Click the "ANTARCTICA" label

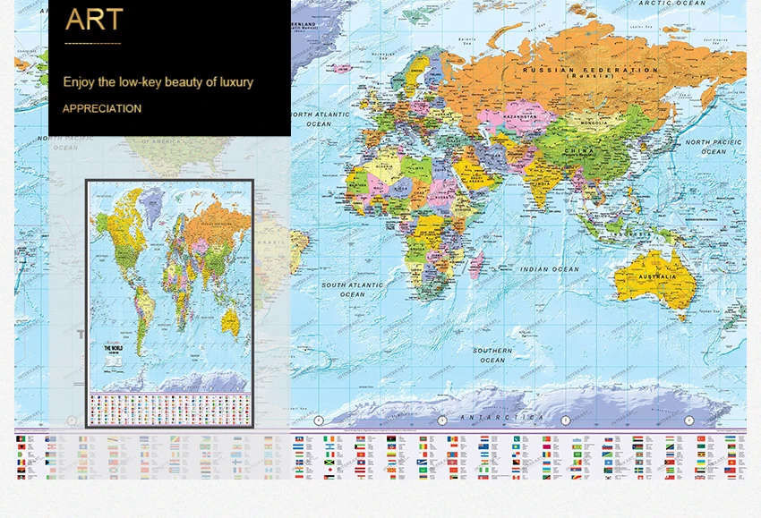[502, 417]
